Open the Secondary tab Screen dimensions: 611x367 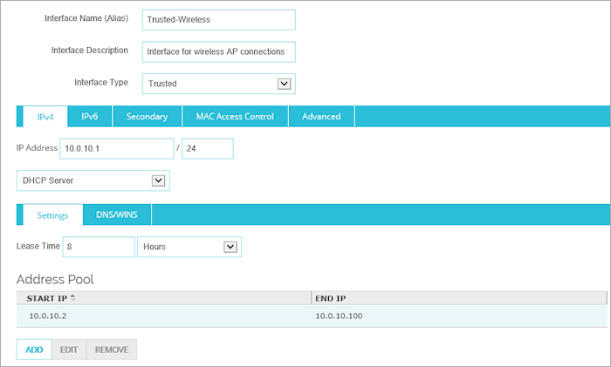click(147, 116)
